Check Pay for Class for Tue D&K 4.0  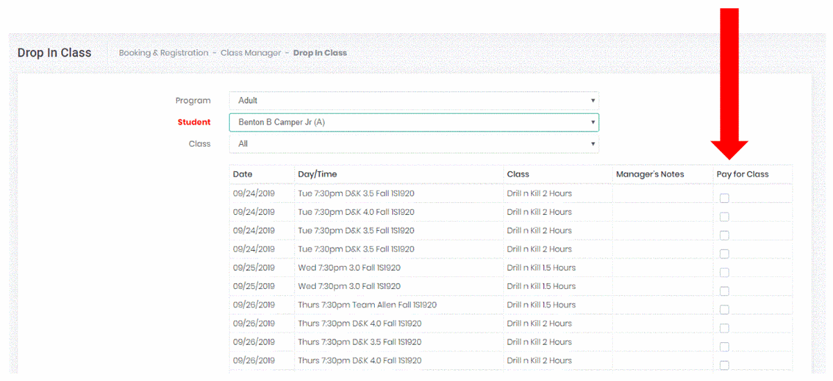point(724,217)
